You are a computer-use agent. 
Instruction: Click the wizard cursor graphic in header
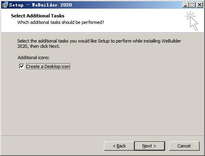pos(192,21)
